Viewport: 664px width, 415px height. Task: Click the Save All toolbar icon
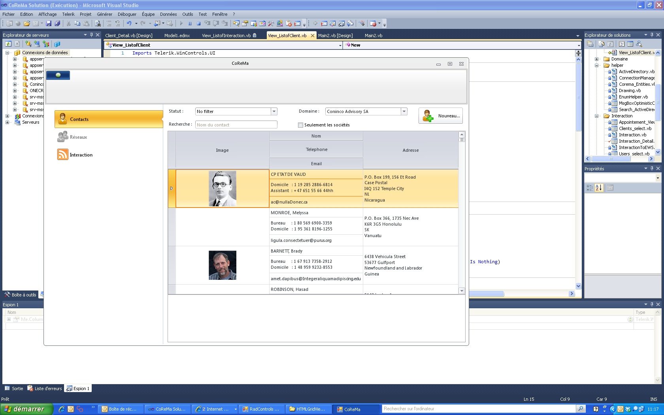coord(57,24)
